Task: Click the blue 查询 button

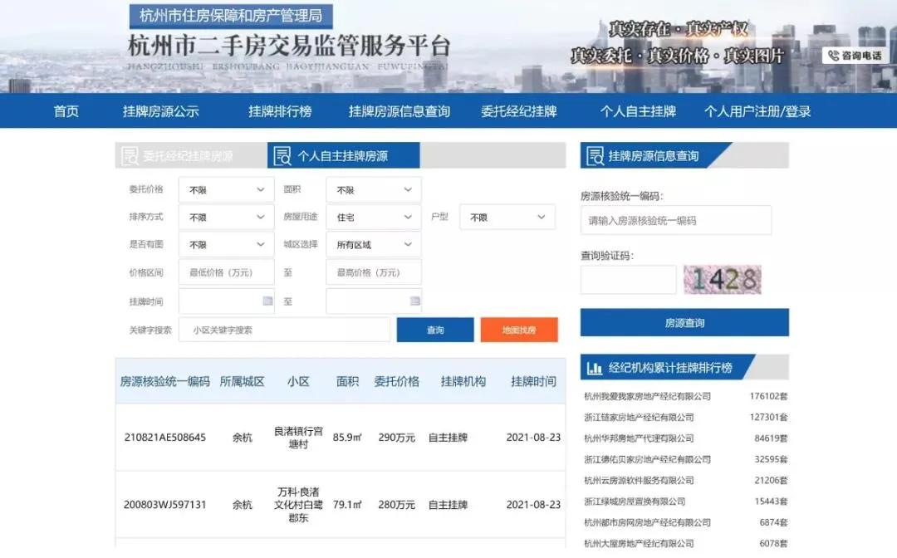Action: pos(434,329)
